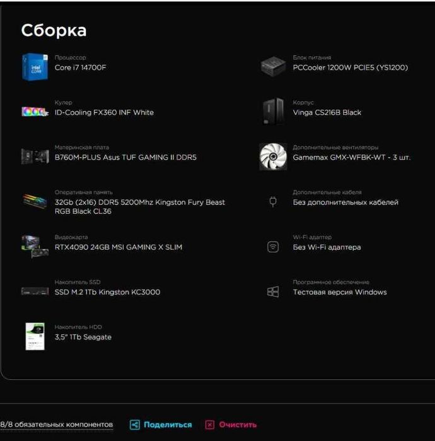Select 3,5" 1Tb Seagate text
The height and width of the screenshot is (441, 435).
coord(83,337)
